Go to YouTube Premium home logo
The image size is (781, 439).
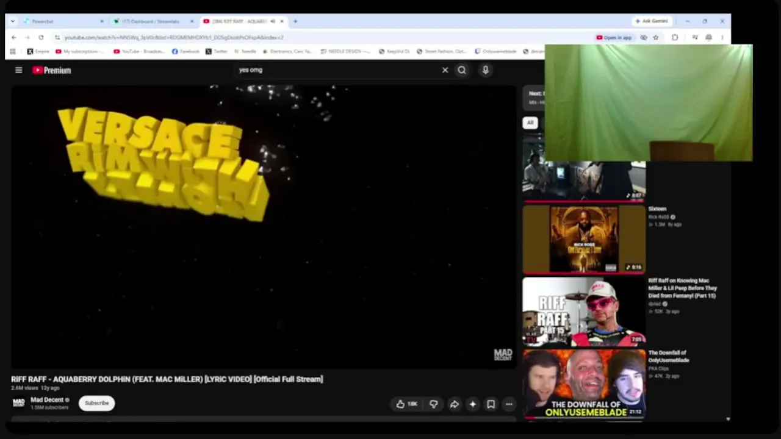tap(52, 70)
